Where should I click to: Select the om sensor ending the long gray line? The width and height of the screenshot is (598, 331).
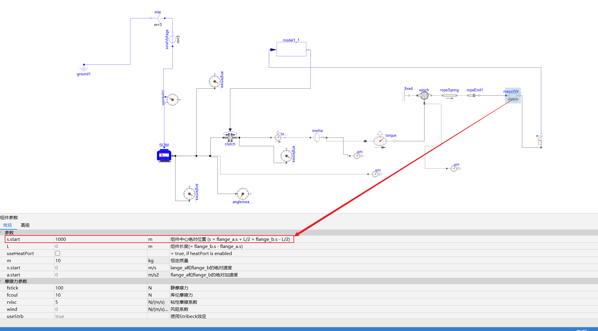(x=375, y=174)
